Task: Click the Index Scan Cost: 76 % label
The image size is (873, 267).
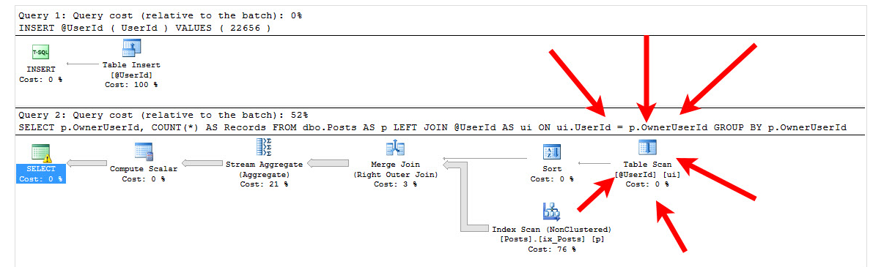Action: click(x=552, y=249)
